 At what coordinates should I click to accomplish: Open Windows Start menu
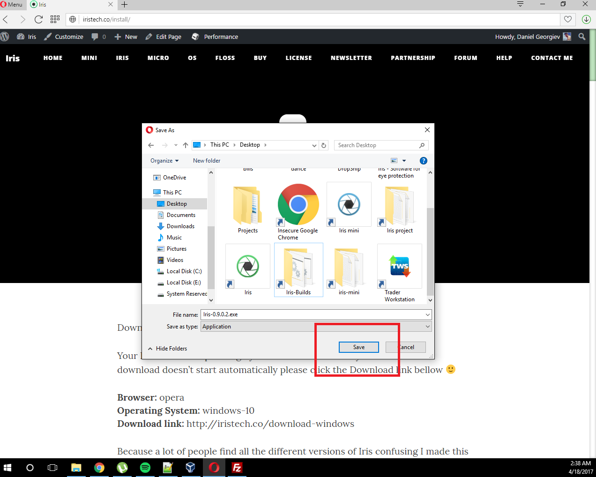click(7, 468)
